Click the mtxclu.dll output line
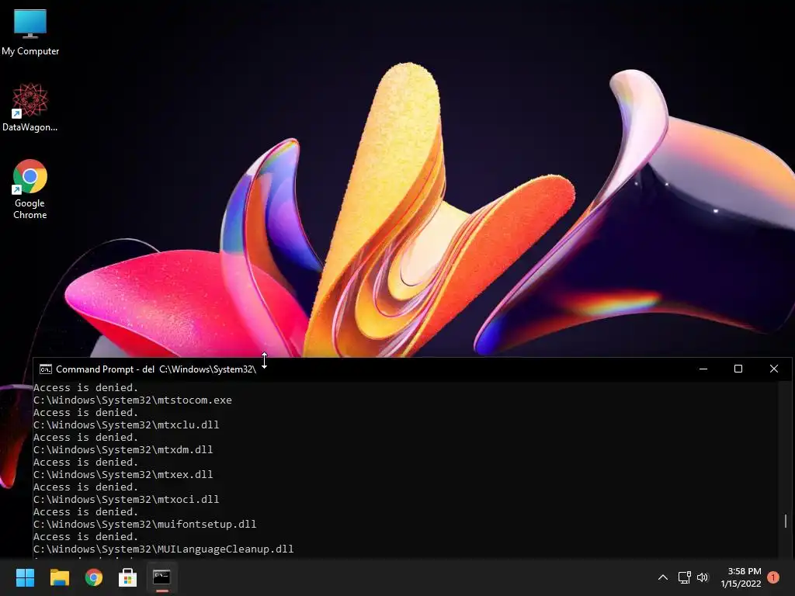Image resolution: width=795 pixels, height=596 pixels. (127, 424)
